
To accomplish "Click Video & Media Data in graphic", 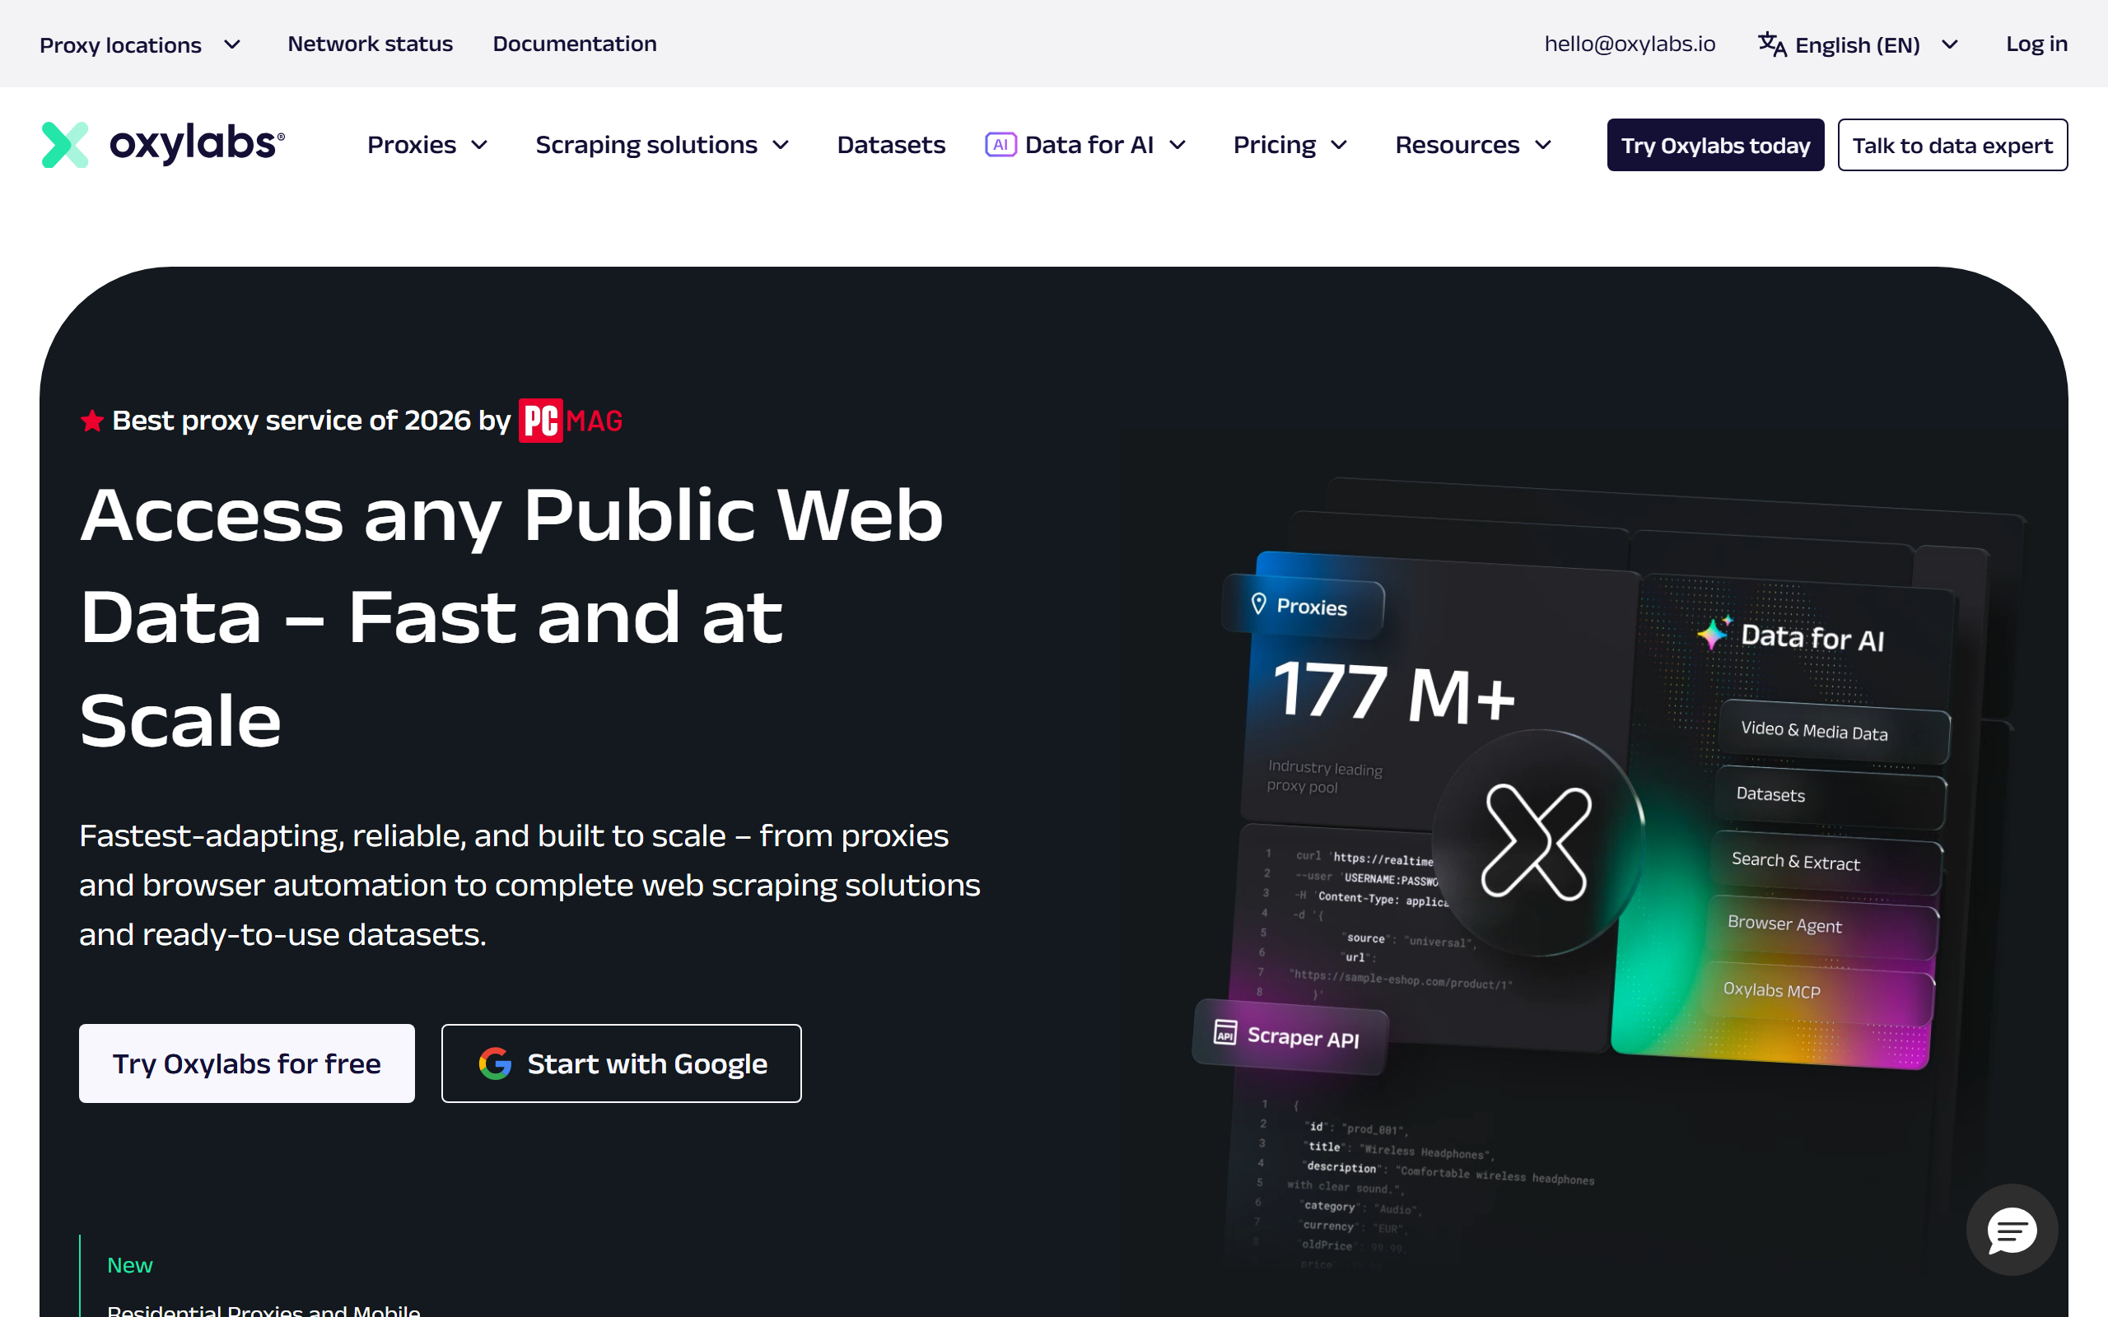I will (x=1834, y=731).
